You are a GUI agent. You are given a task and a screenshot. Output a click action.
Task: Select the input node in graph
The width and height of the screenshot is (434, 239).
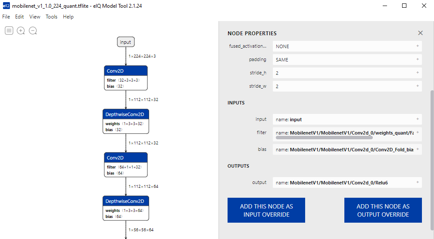click(x=126, y=42)
